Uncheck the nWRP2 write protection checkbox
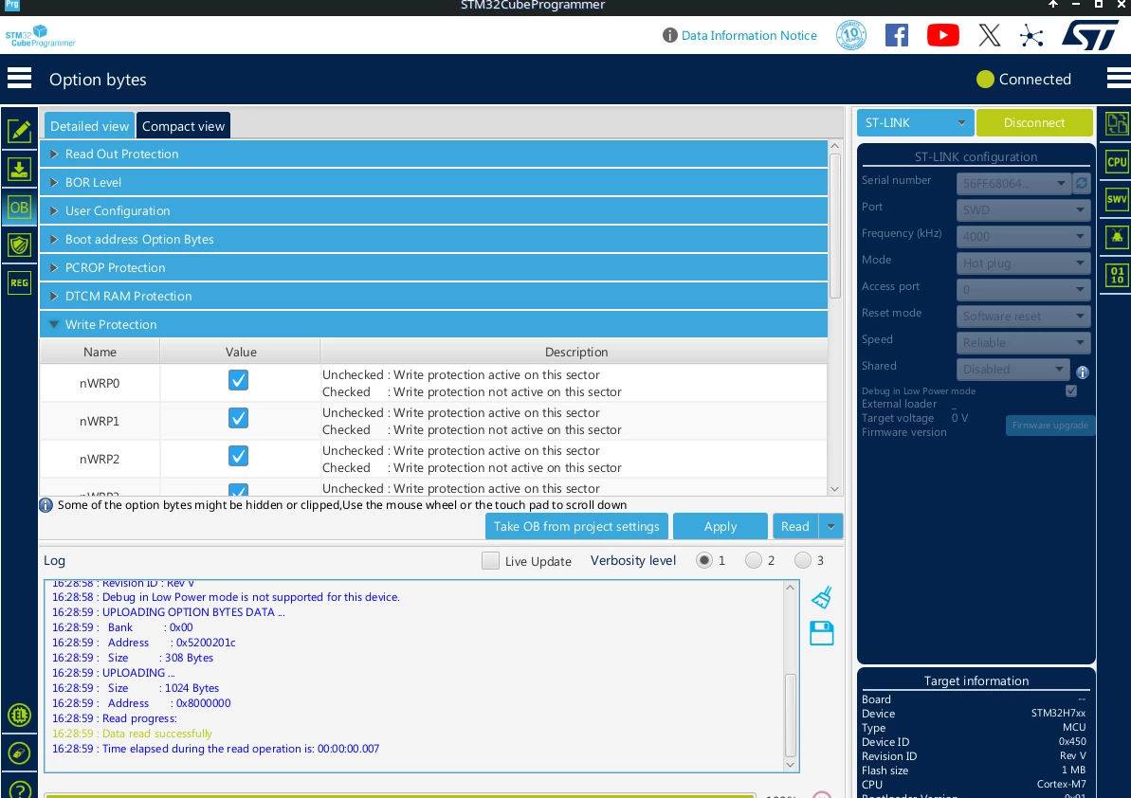1131x798 pixels. (x=238, y=456)
